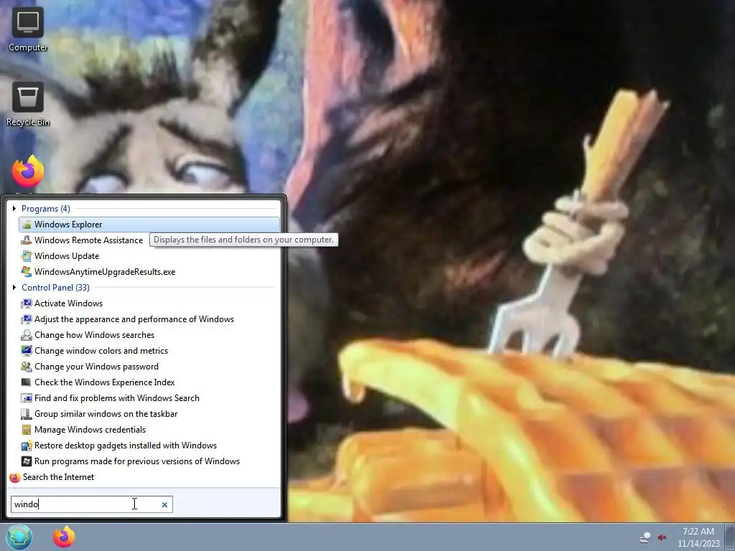This screenshot has width=735, height=551.
Task: Click the Restore desktop gadgets icon
Action: click(27, 446)
